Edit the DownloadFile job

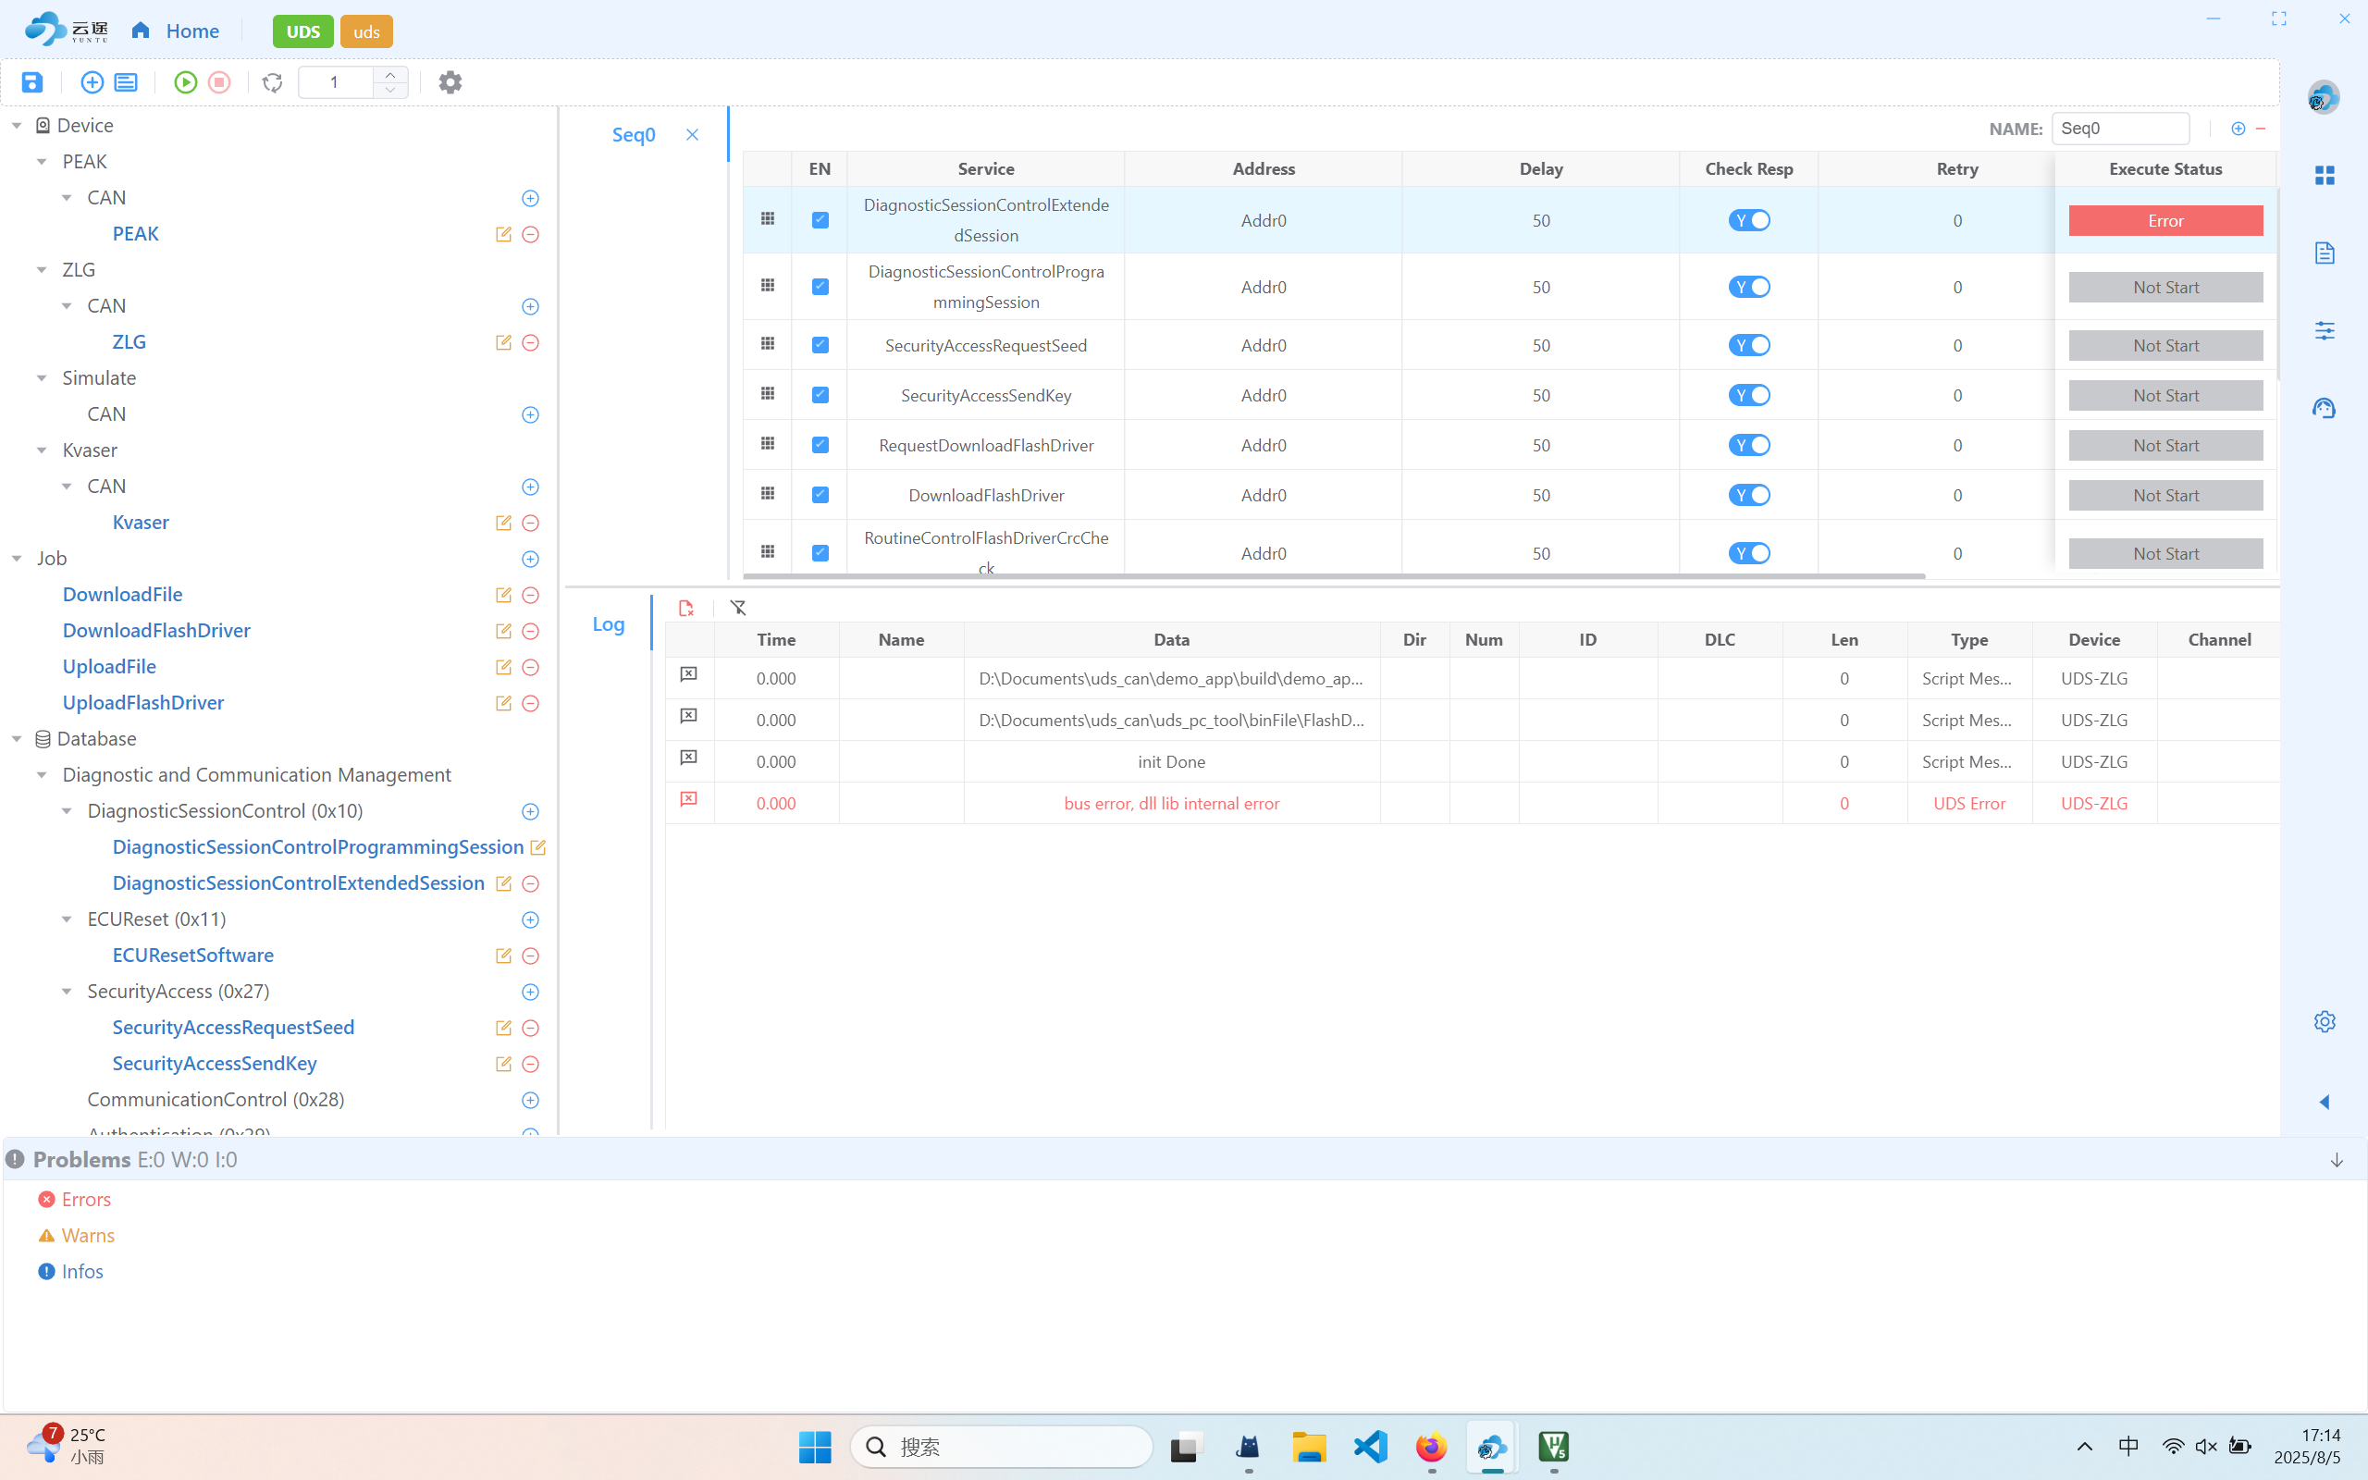pyautogui.click(x=503, y=595)
